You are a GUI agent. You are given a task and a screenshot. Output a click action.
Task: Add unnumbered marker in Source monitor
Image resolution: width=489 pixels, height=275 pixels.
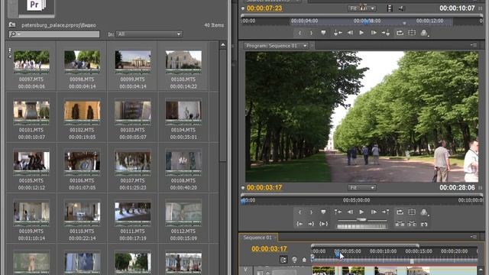[323, 33]
